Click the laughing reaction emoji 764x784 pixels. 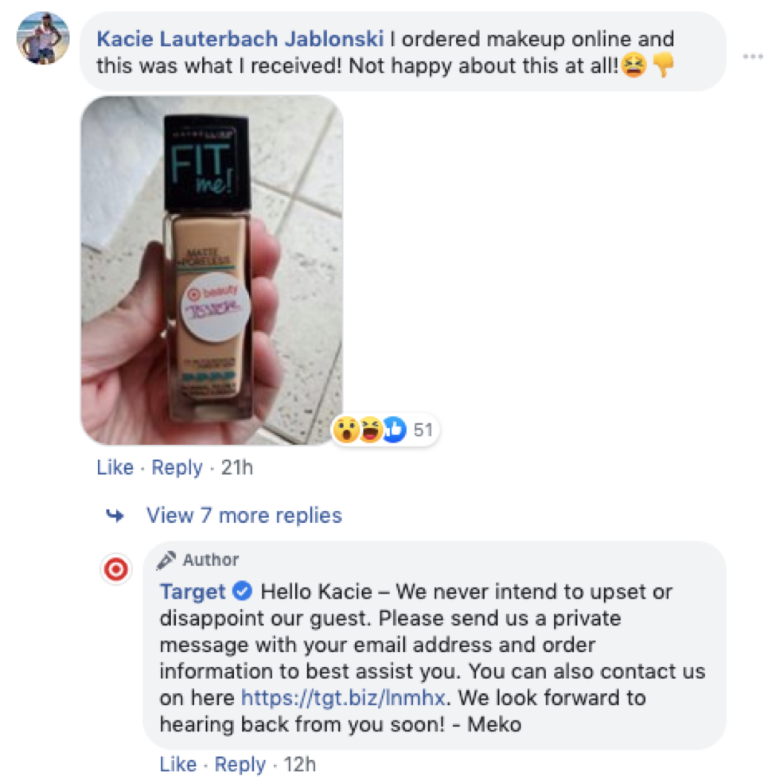pos(371,430)
